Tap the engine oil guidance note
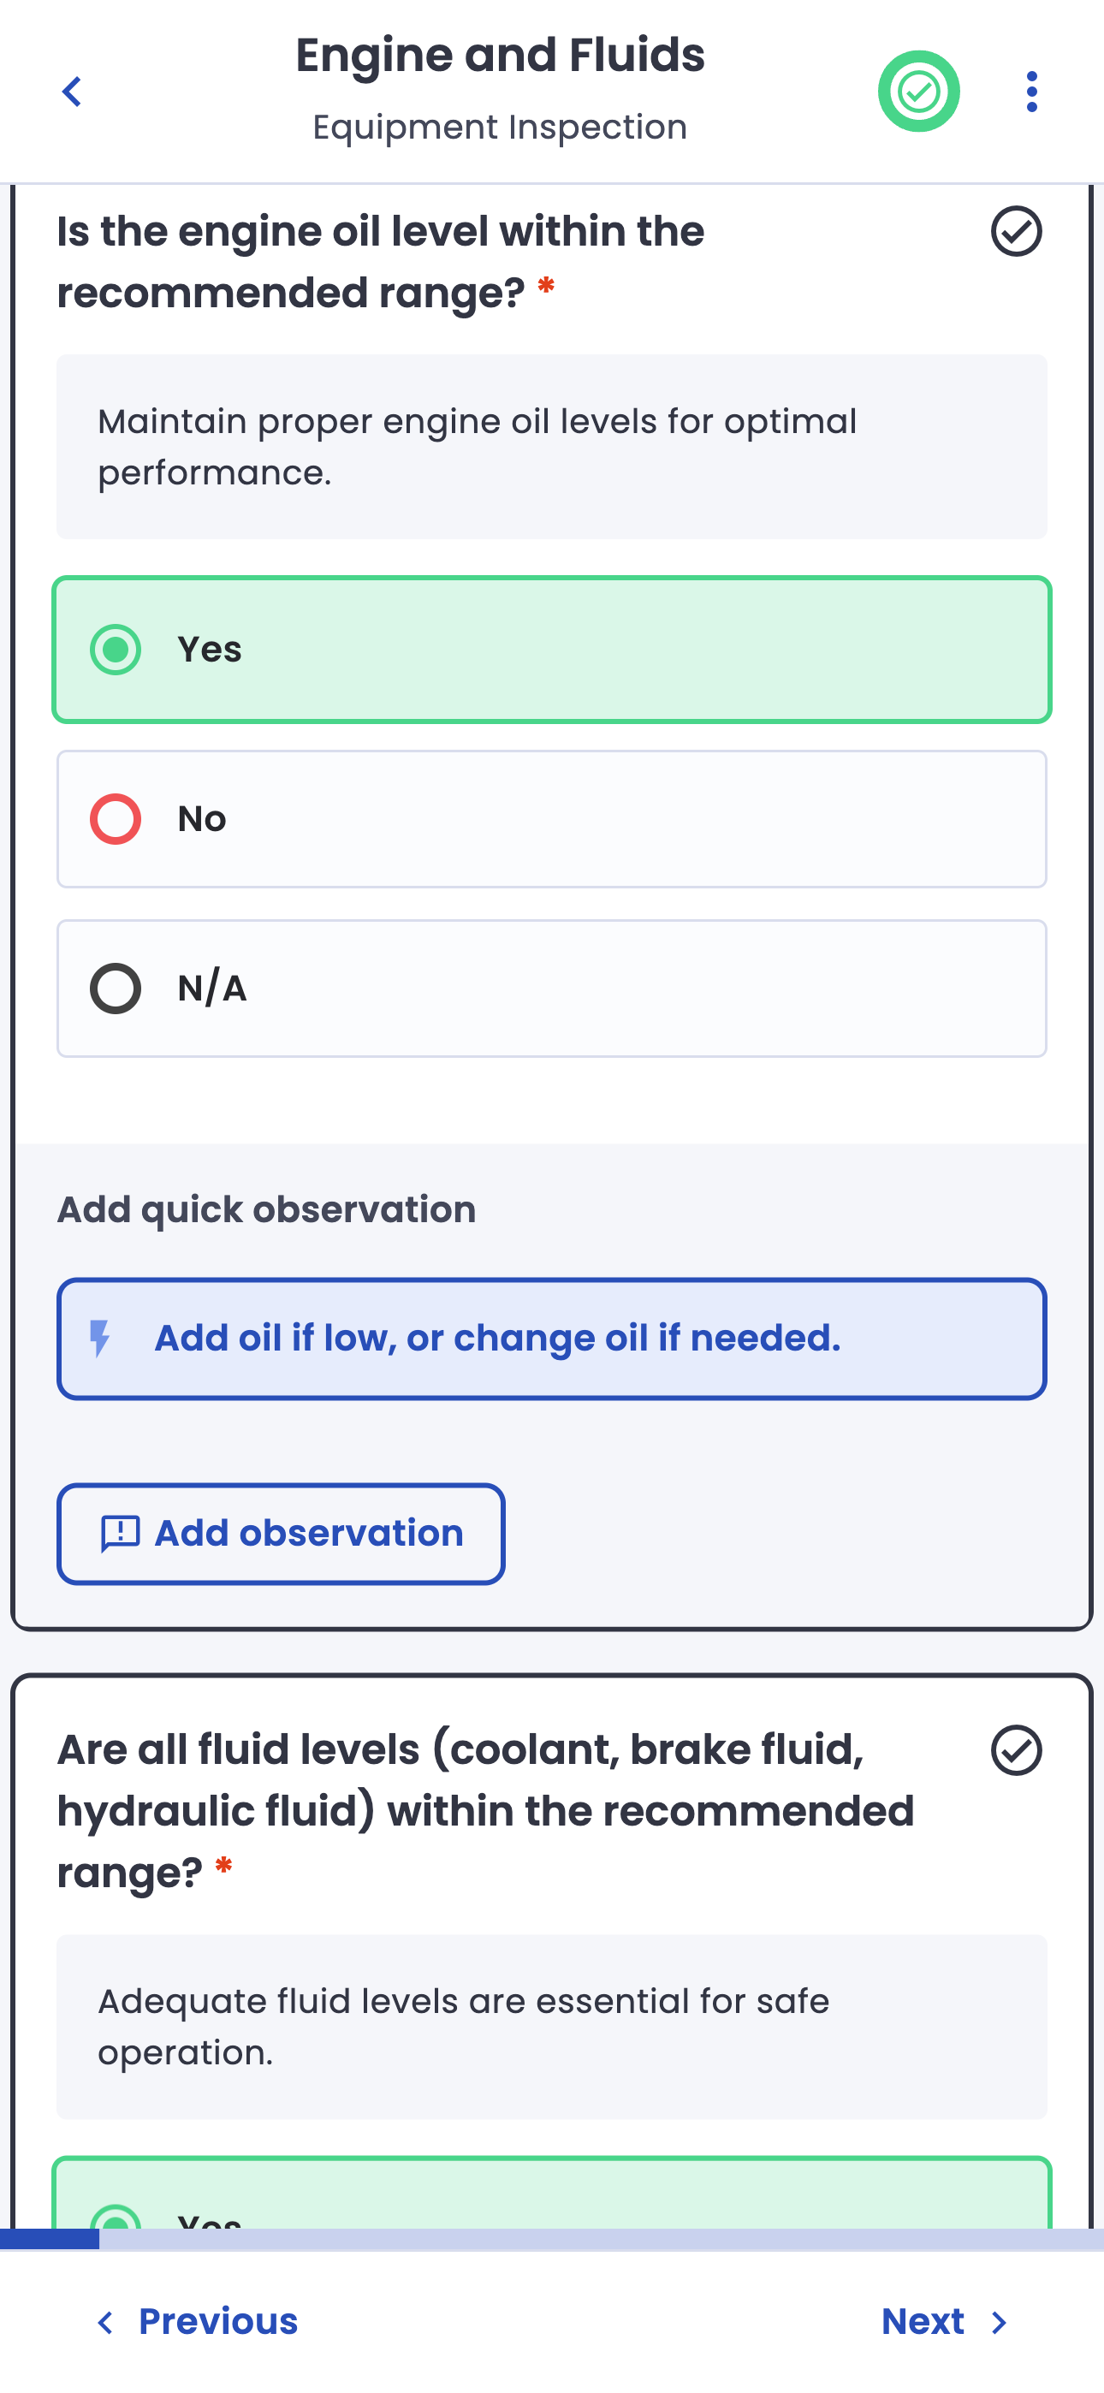This screenshot has height=2393, width=1104. click(x=551, y=447)
